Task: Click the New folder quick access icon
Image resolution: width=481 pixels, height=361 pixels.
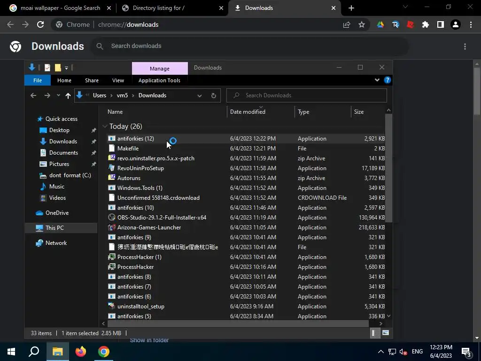Action: [x=58, y=68]
